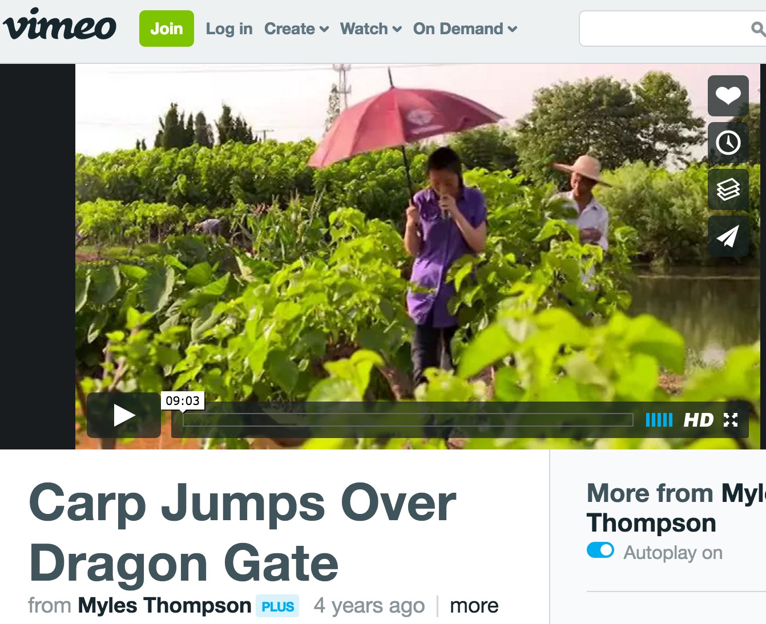The height and width of the screenshot is (624, 766).
Task: Expand the On Demand menu
Action: pyautogui.click(x=465, y=29)
